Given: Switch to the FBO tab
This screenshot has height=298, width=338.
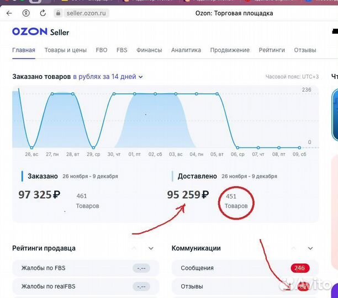Looking at the screenshot, I should (x=102, y=50).
